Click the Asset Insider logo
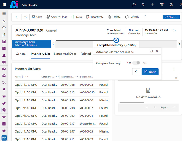 click(x=14, y=5)
